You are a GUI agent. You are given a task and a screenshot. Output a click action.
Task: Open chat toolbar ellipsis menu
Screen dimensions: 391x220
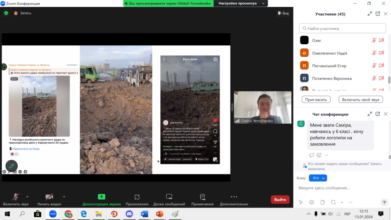351,202
